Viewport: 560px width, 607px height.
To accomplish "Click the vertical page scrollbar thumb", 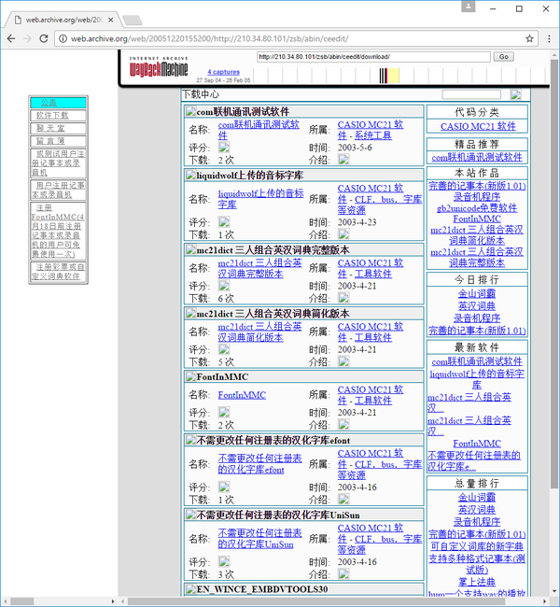I will pos(554,274).
